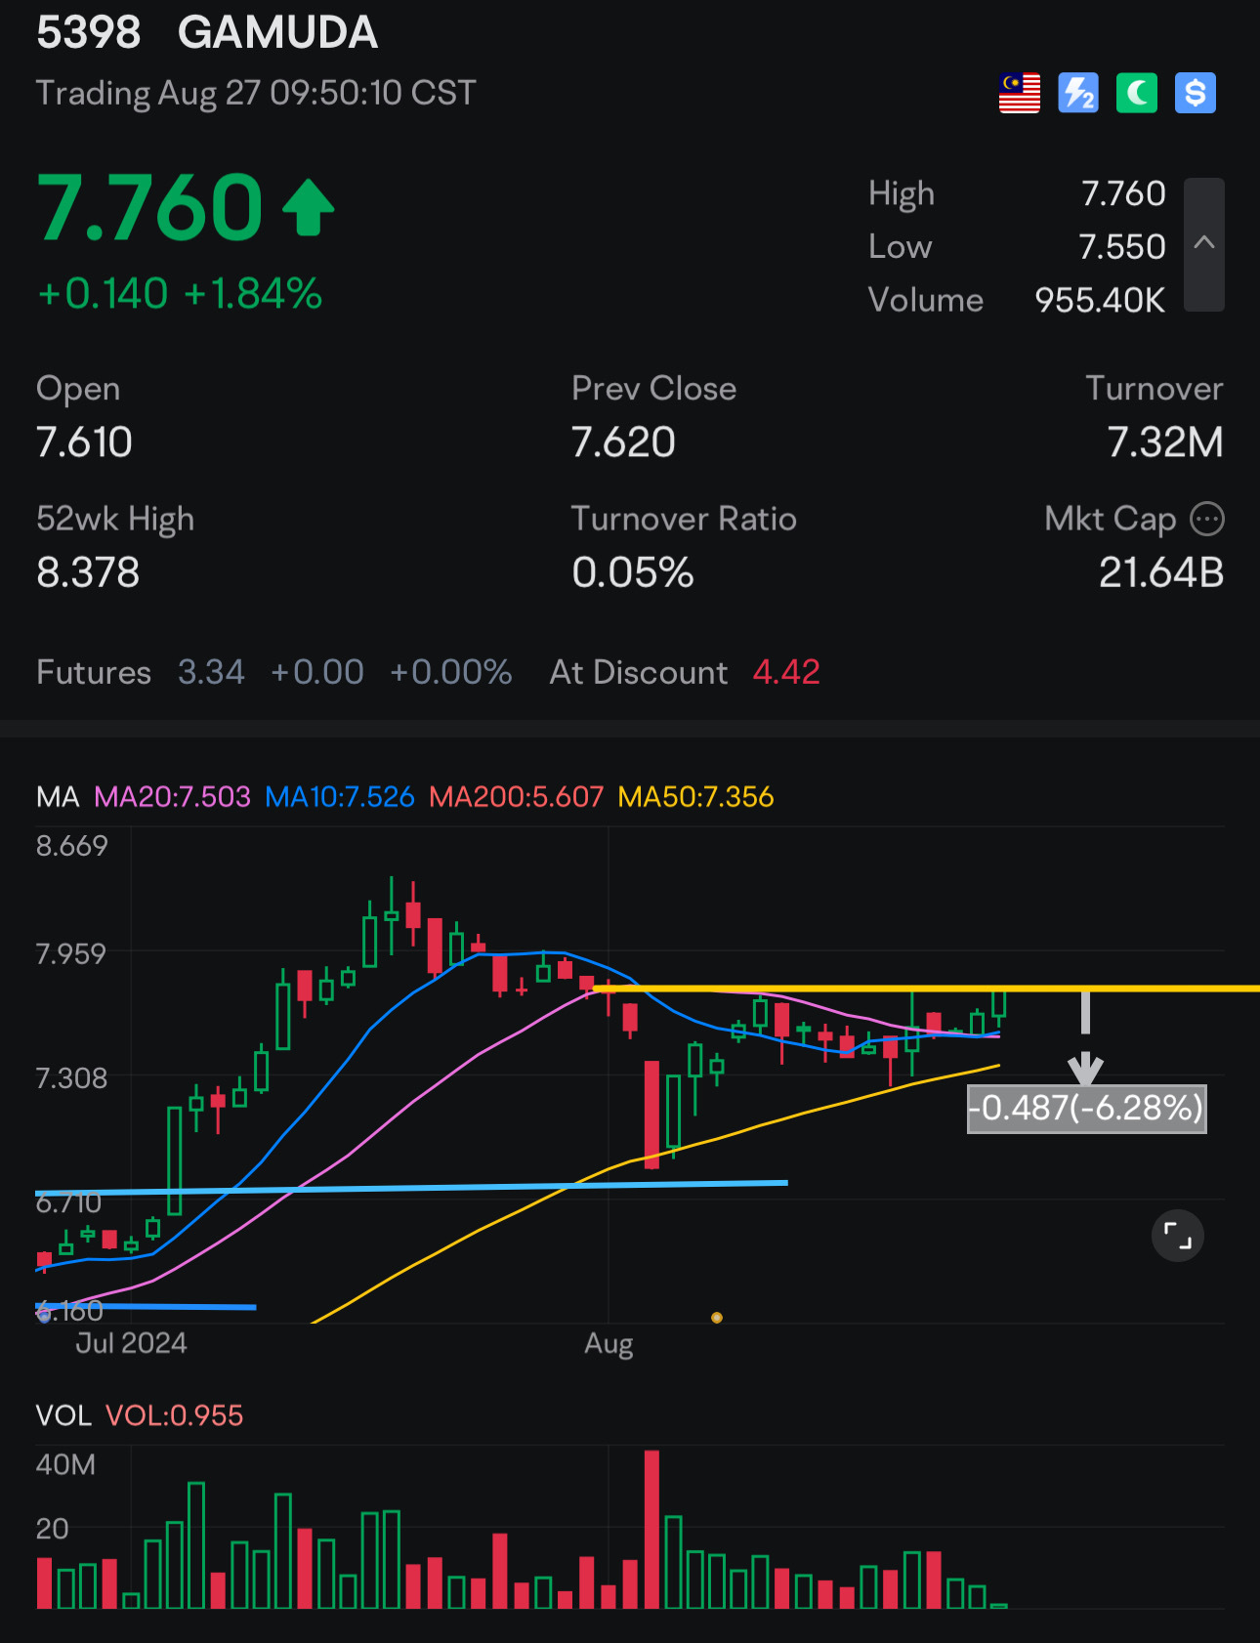Tap the MA indicator title

click(x=58, y=797)
